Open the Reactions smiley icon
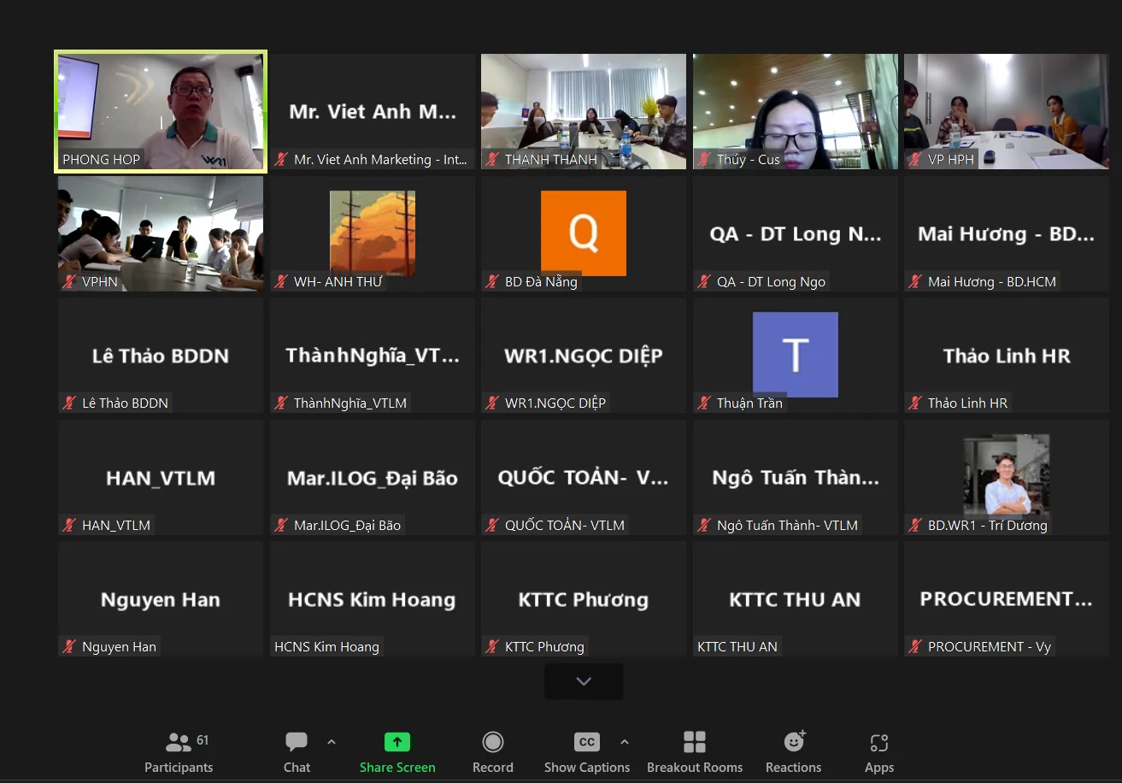Screen dimensions: 1122x783 click(794, 741)
